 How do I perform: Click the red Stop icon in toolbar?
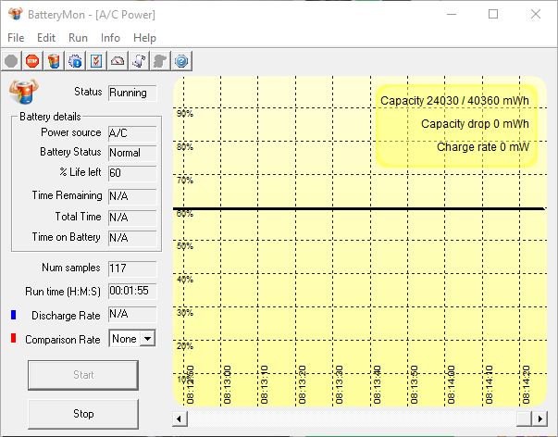(32, 61)
